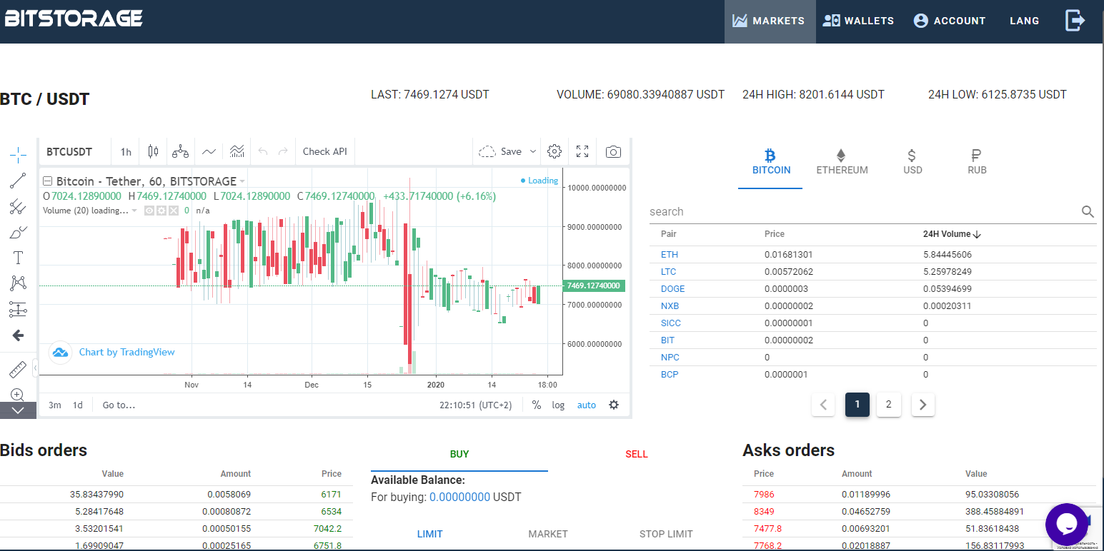1104x551 pixels.
Task: Click the search magnifier icon
Action: (x=1088, y=211)
